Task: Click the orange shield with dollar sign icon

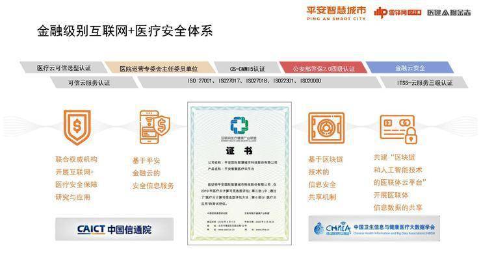Action: (77, 127)
